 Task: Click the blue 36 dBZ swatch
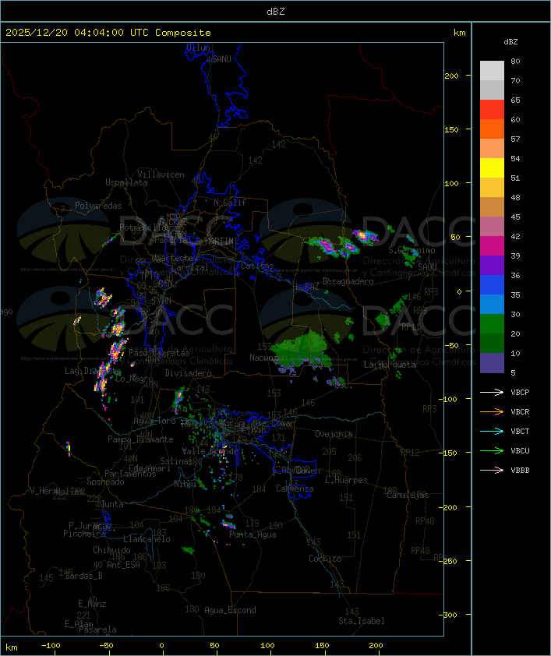[492, 285]
